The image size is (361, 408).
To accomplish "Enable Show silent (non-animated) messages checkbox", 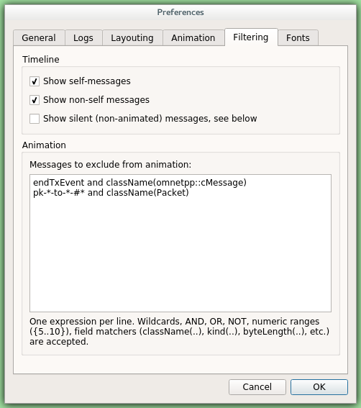I will pyautogui.click(x=35, y=119).
